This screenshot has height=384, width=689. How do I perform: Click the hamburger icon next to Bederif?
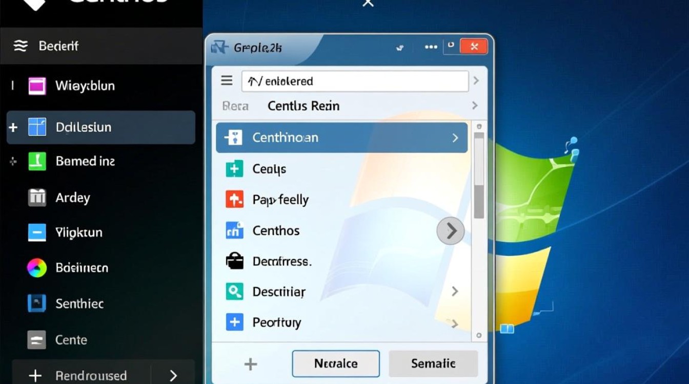tap(21, 46)
